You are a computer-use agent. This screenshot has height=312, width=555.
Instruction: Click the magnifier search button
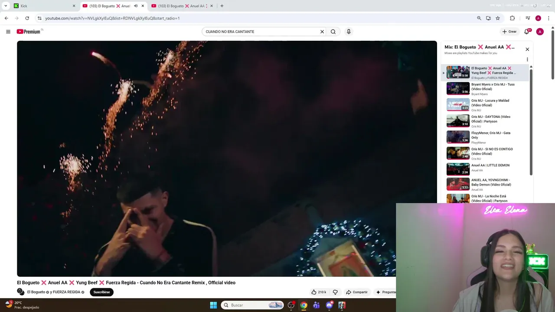click(333, 32)
